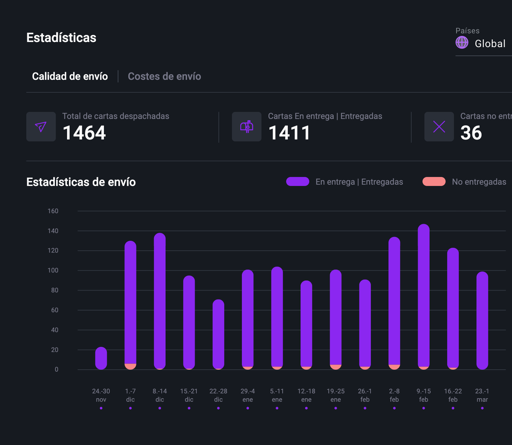The image size is (512, 445).
Task: Toggle the En entrega | Entregadas legend series
Action: click(x=359, y=182)
